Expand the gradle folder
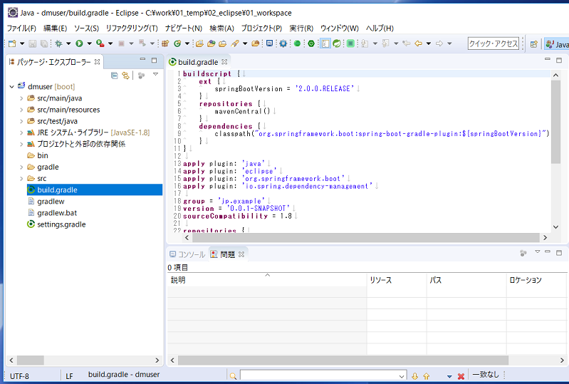The width and height of the screenshot is (569, 384). [21, 167]
